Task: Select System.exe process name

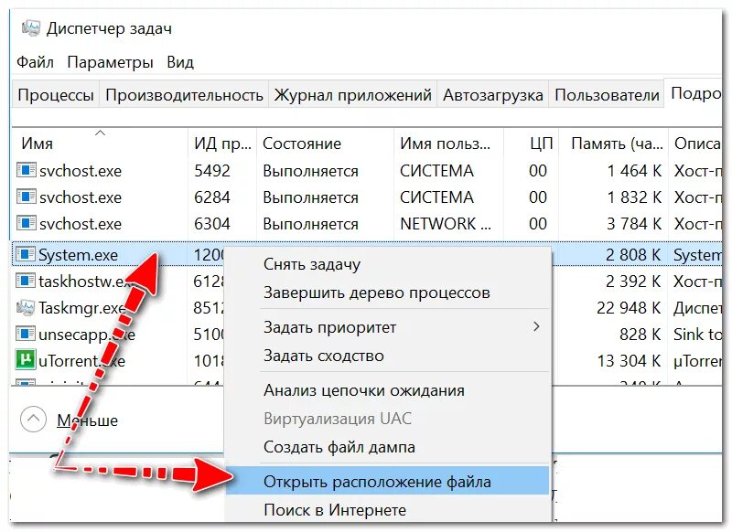Action: 78,255
